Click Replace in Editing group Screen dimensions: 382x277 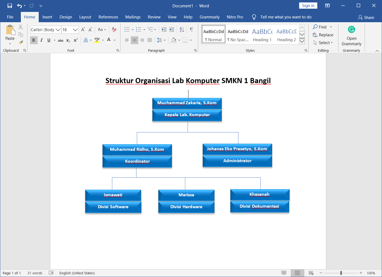pyautogui.click(x=323, y=35)
